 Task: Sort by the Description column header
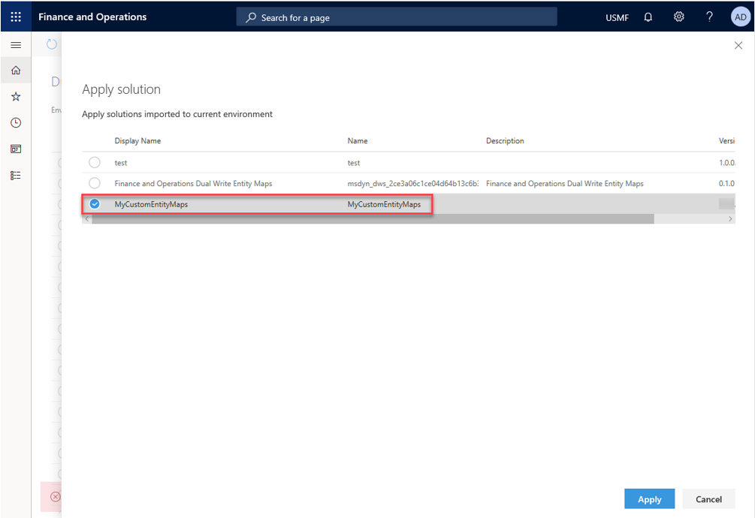point(505,141)
